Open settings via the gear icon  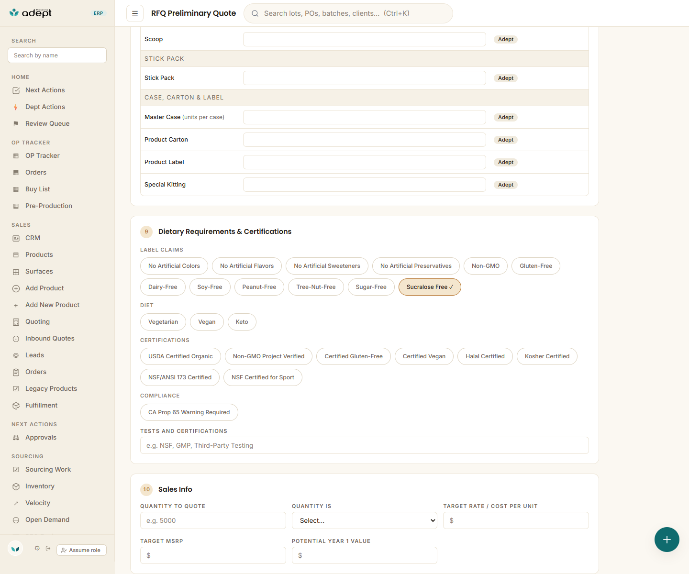pyautogui.click(x=37, y=549)
